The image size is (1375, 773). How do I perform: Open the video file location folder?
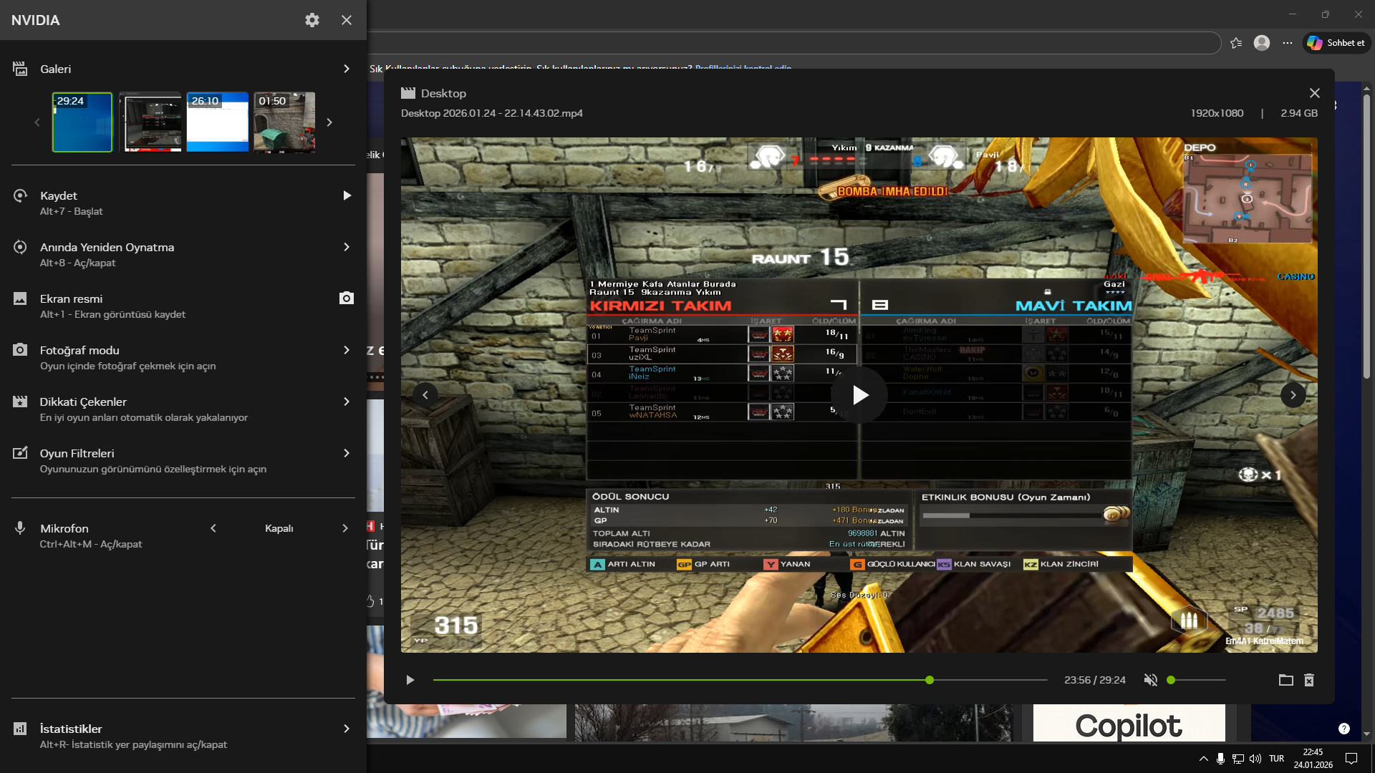click(1286, 680)
